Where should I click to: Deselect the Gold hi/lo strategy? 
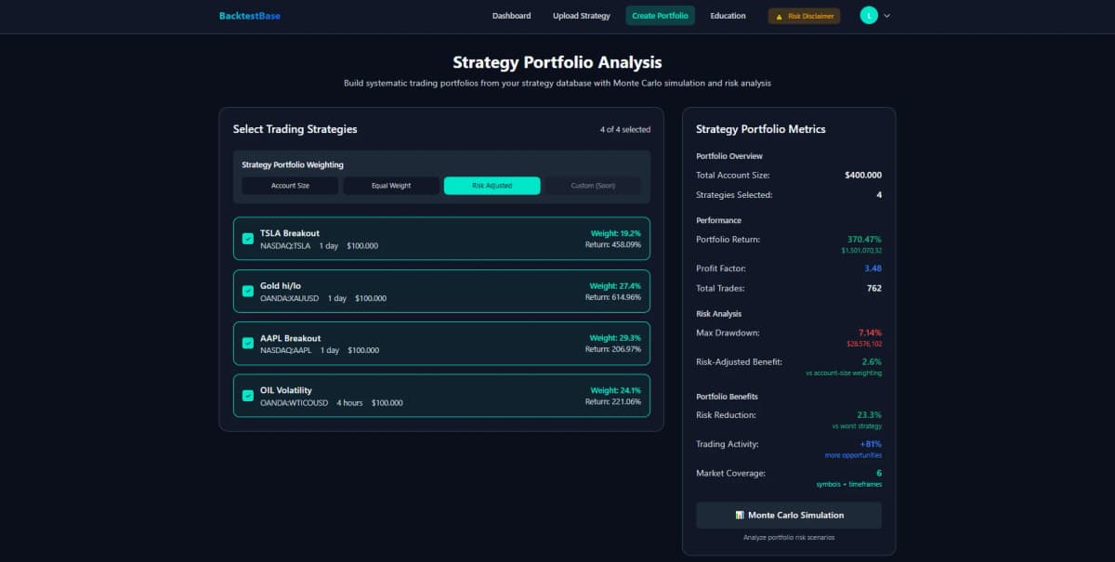click(248, 291)
